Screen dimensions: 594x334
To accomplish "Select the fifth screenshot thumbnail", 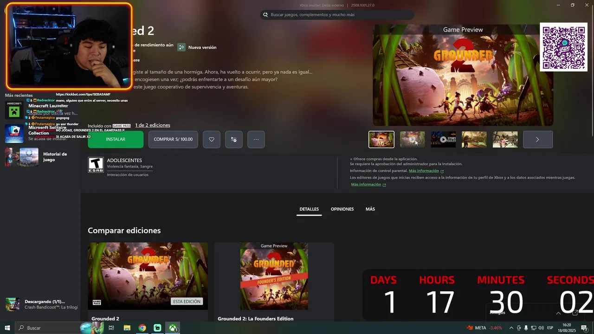I will 505,139.
